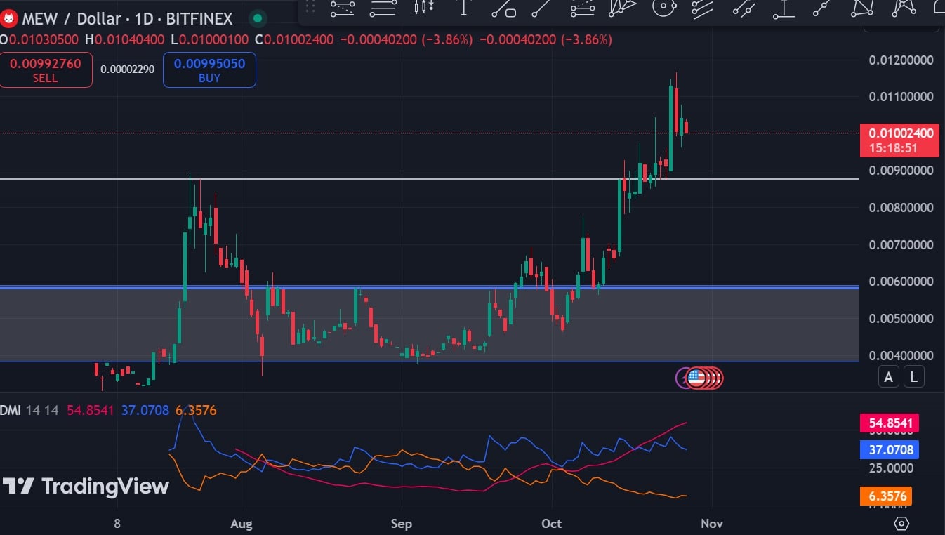Open the MEW / Dollar symbol title
The height and width of the screenshot is (535, 945).
tap(77, 18)
